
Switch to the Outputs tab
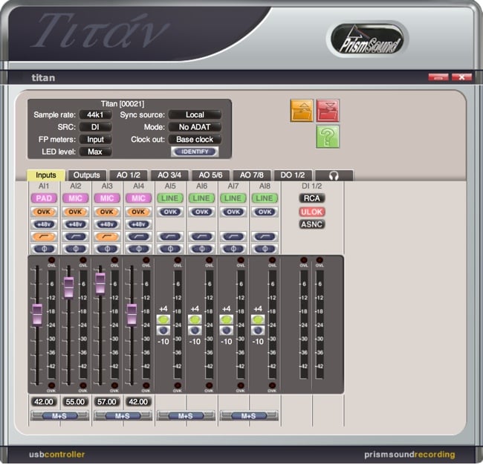click(x=87, y=175)
